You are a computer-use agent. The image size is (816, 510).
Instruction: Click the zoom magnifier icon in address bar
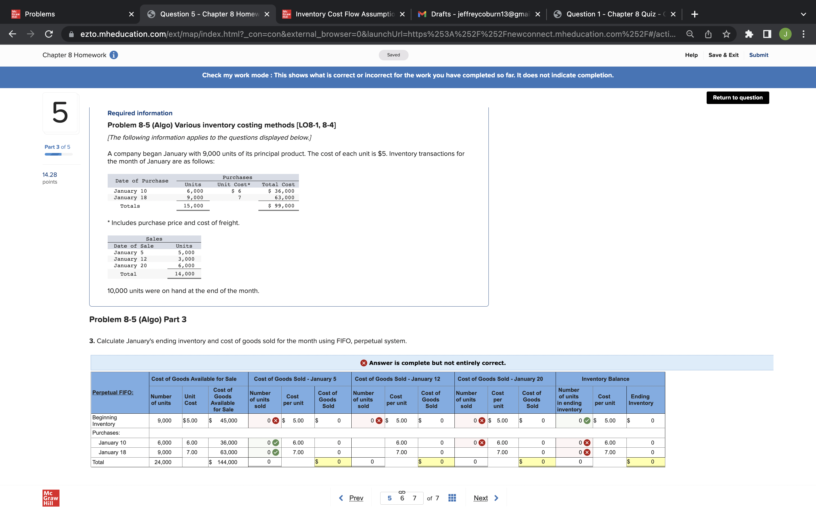690,34
